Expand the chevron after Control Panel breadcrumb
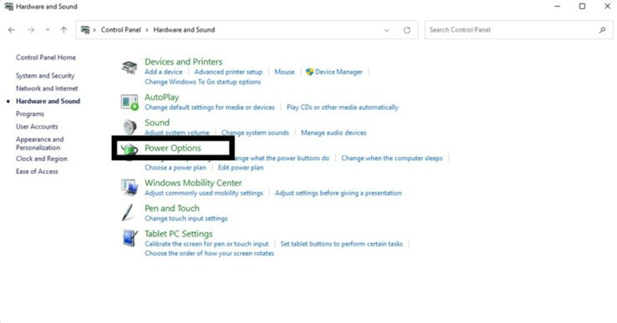Image resolution: width=617 pixels, height=323 pixels. pyautogui.click(x=147, y=30)
